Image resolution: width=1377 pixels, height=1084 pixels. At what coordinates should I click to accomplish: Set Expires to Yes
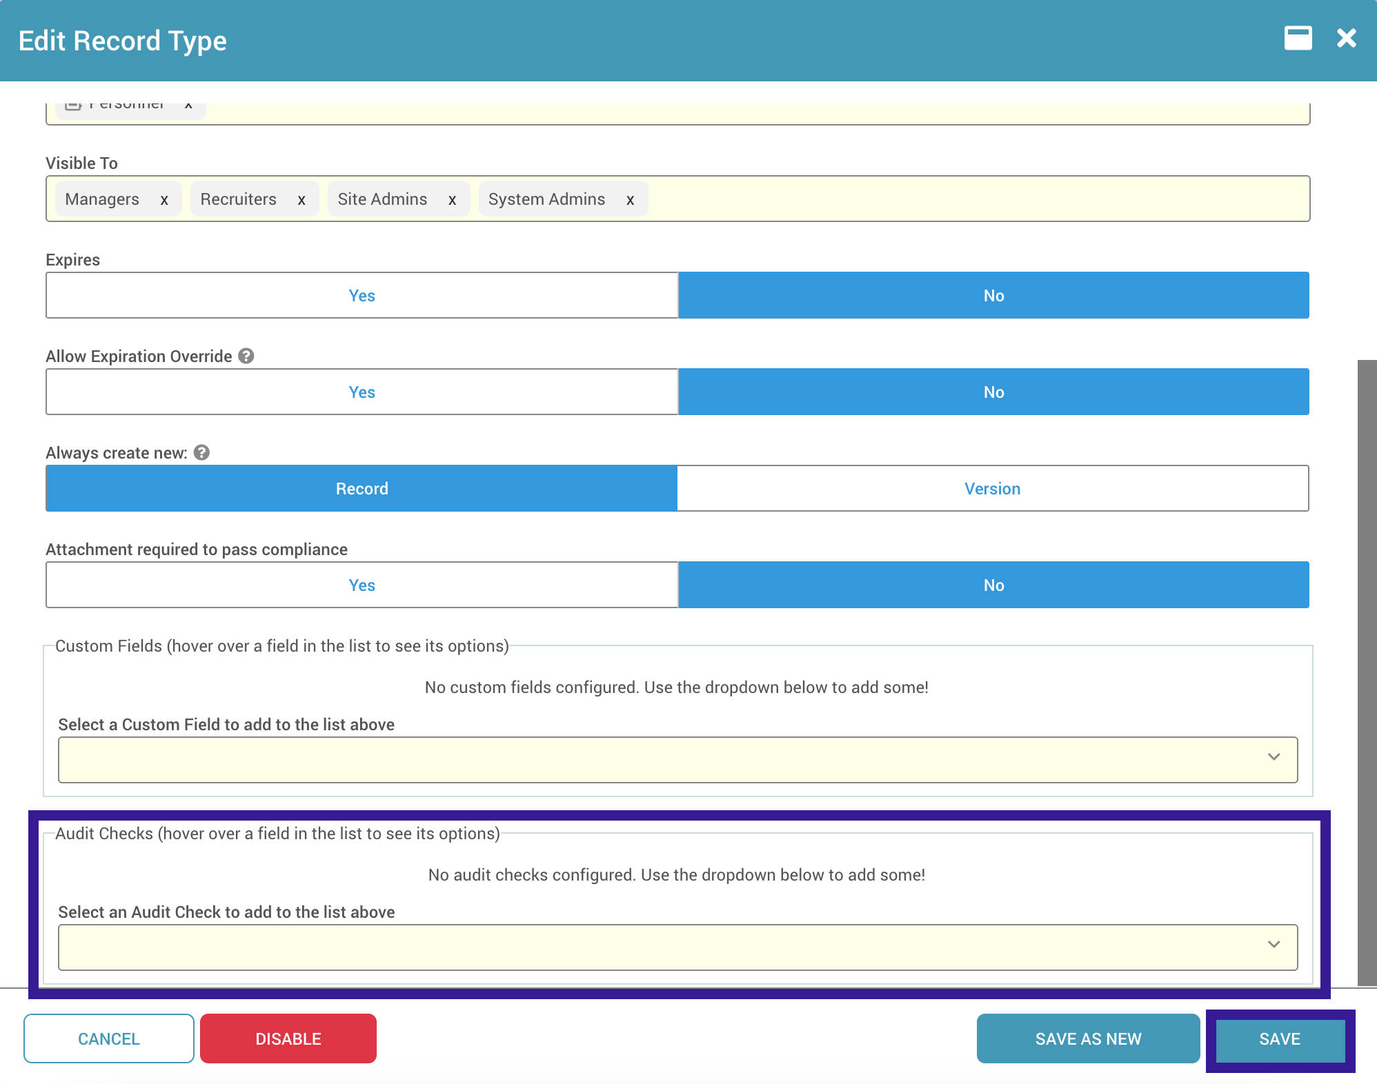click(361, 295)
